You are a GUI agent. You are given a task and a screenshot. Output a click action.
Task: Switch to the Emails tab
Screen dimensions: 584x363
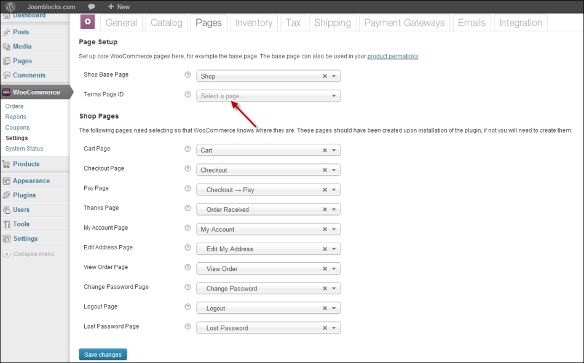click(x=472, y=23)
